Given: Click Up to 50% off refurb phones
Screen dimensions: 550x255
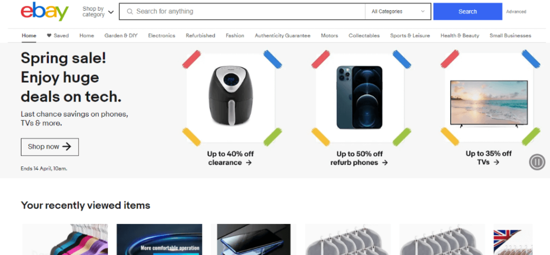Looking at the screenshot, I should click(359, 158).
